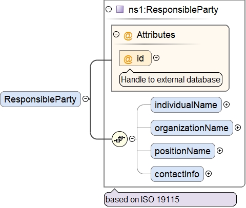The height and width of the screenshot is (208, 246).
Task: Select the organizationName element node
Action: [192, 128]
